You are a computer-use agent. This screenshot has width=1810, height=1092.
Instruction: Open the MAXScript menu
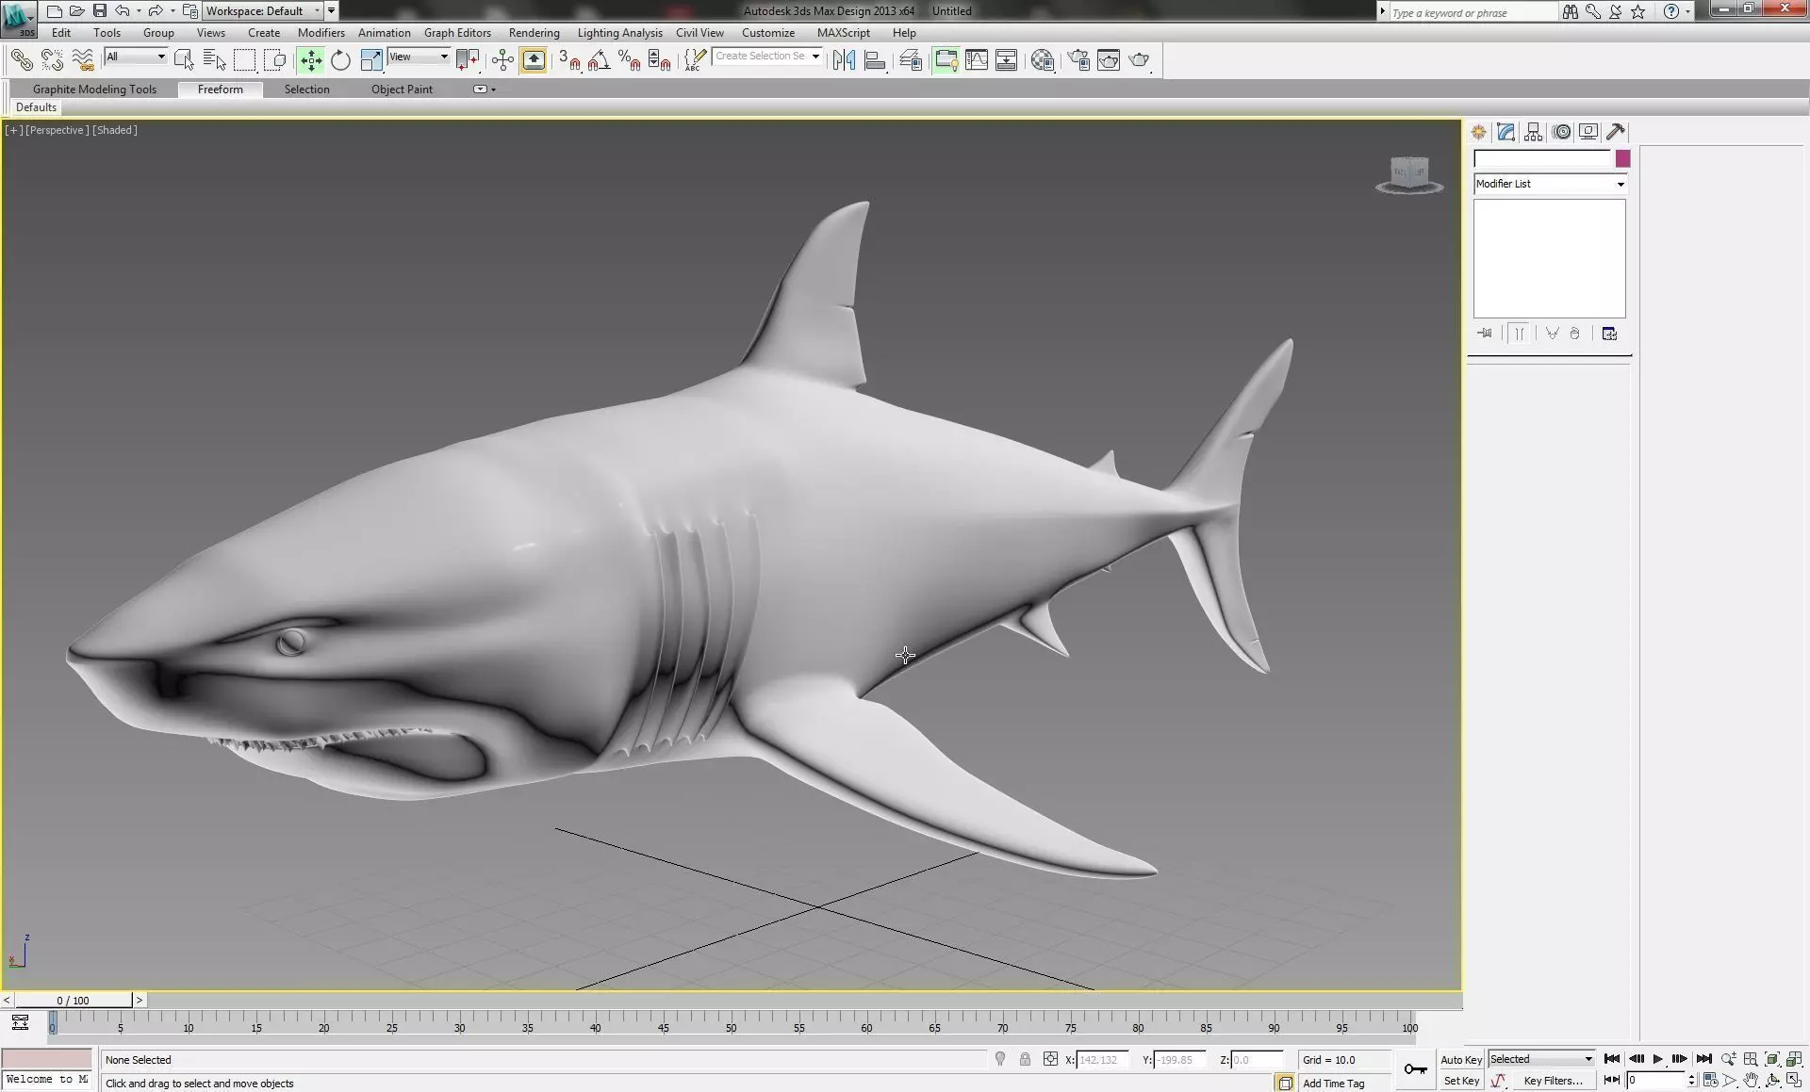click(x=843, y=33)
